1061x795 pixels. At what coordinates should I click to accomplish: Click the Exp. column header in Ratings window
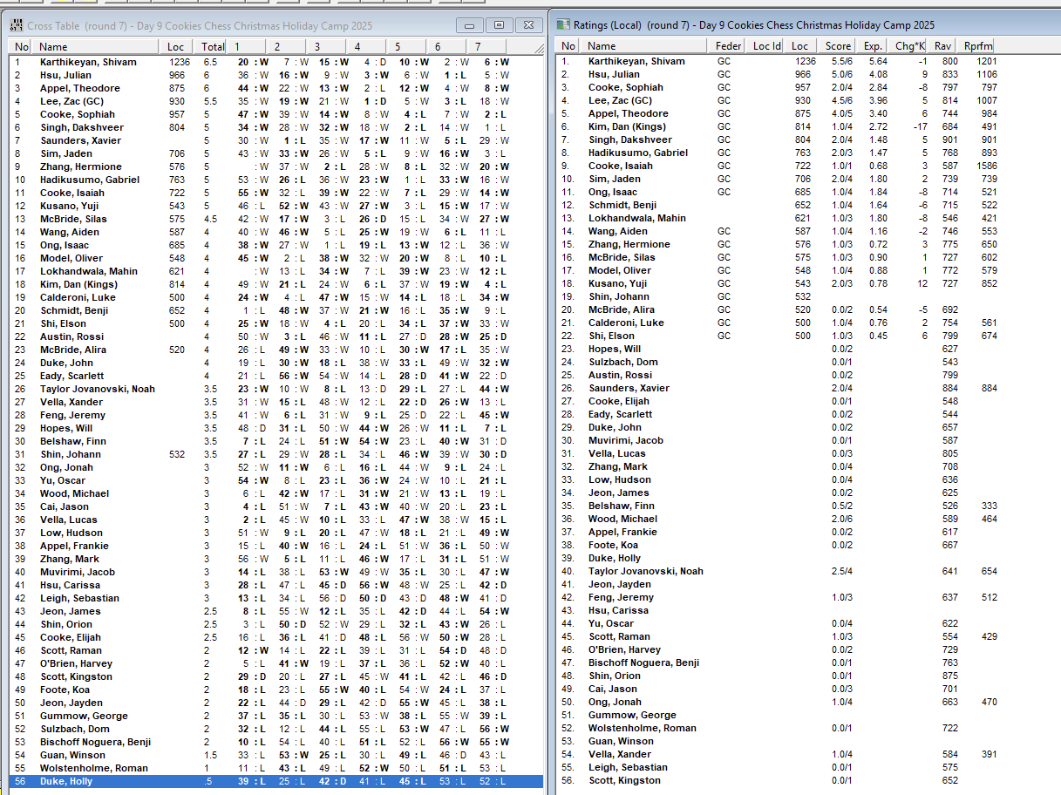pos(873,46)
